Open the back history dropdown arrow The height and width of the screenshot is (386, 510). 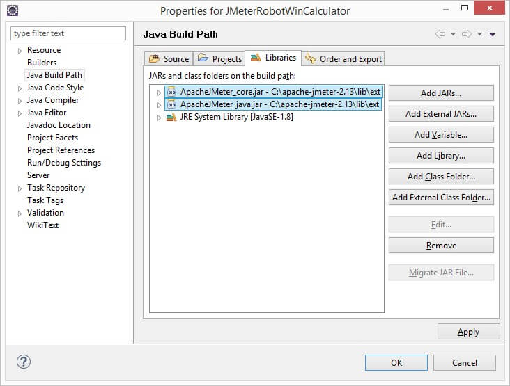(453, 34)
